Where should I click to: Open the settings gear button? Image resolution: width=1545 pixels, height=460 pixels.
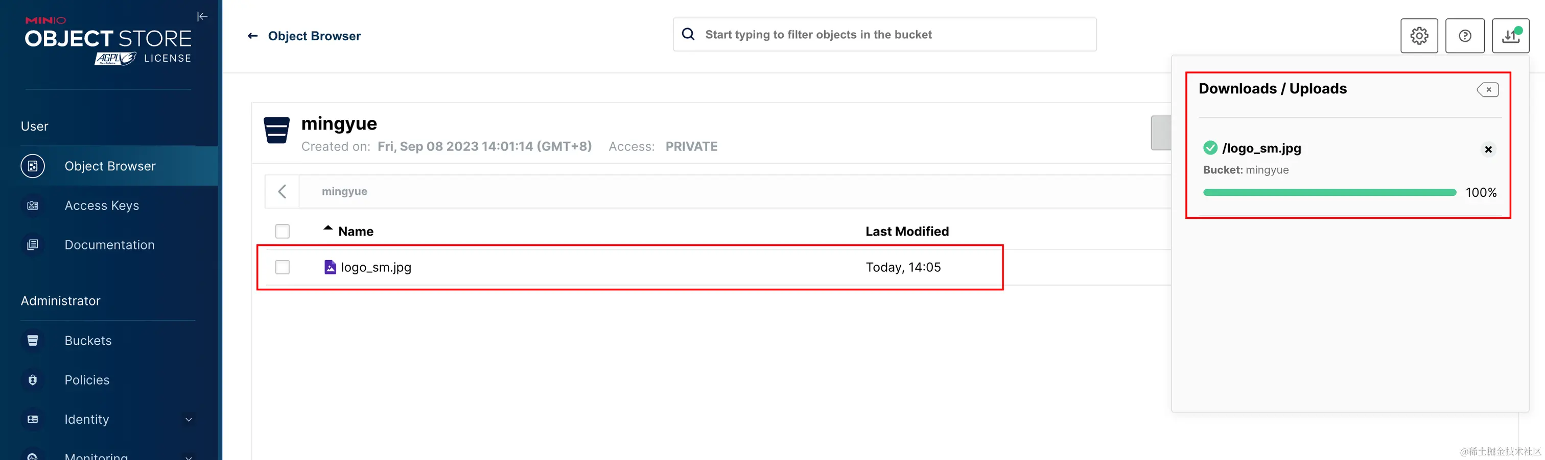(1419, 36)
